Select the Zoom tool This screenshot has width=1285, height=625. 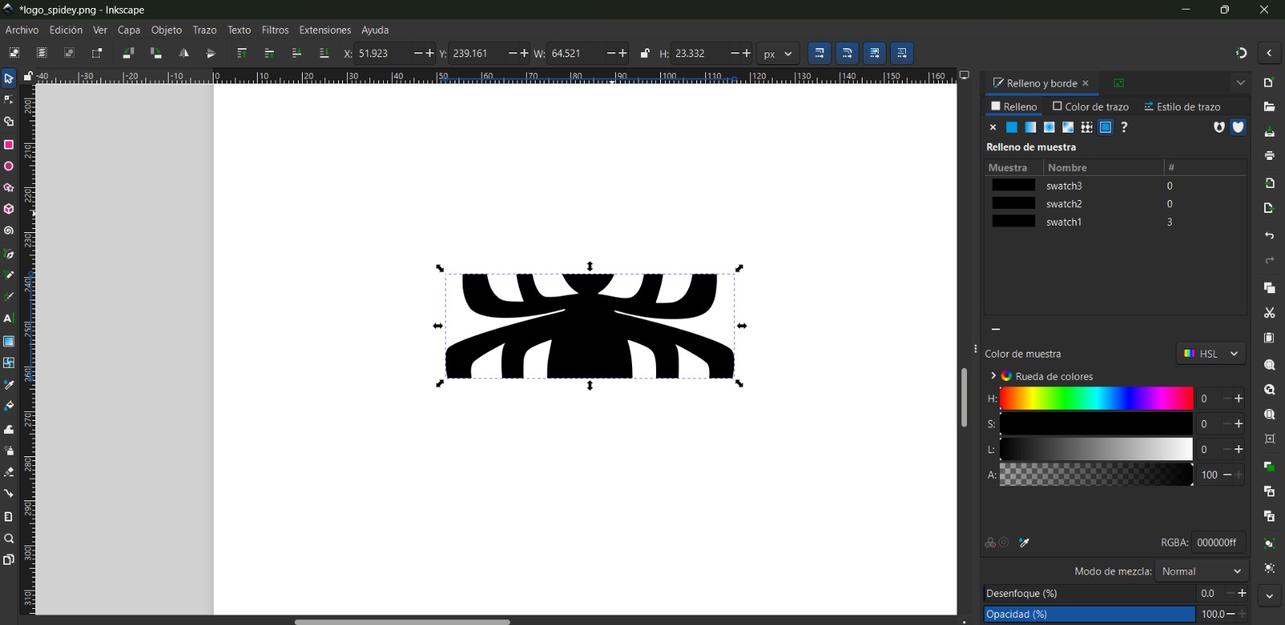9,538
